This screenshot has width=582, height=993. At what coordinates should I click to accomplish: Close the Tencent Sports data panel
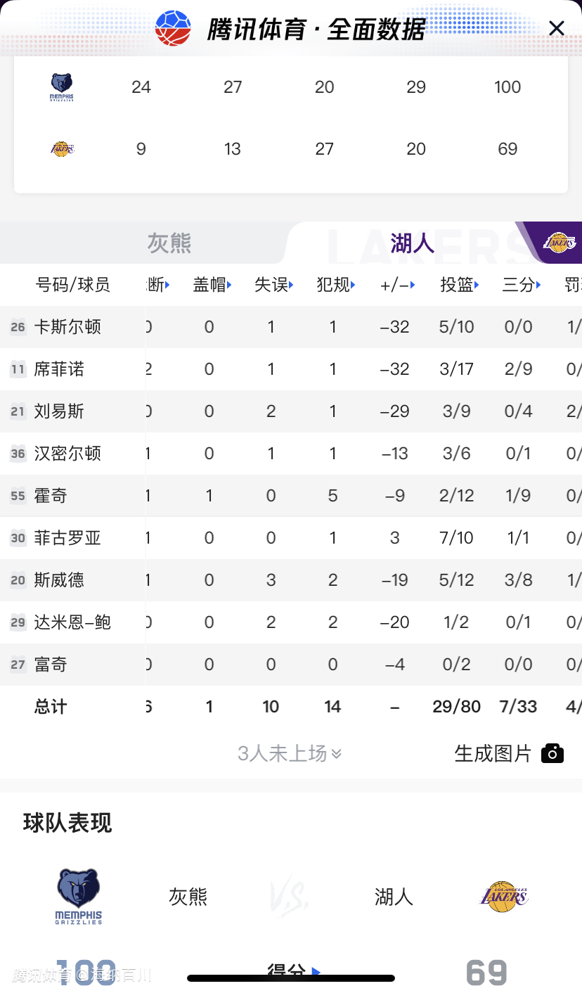click(x=556, y=28)
